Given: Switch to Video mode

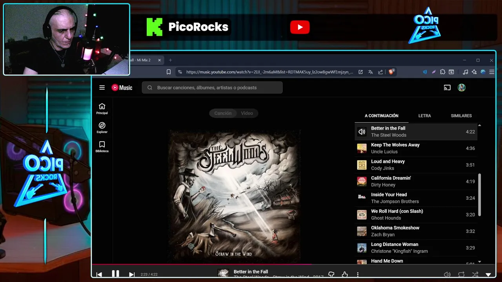Looking at the screenshot, I should [247, 113].
